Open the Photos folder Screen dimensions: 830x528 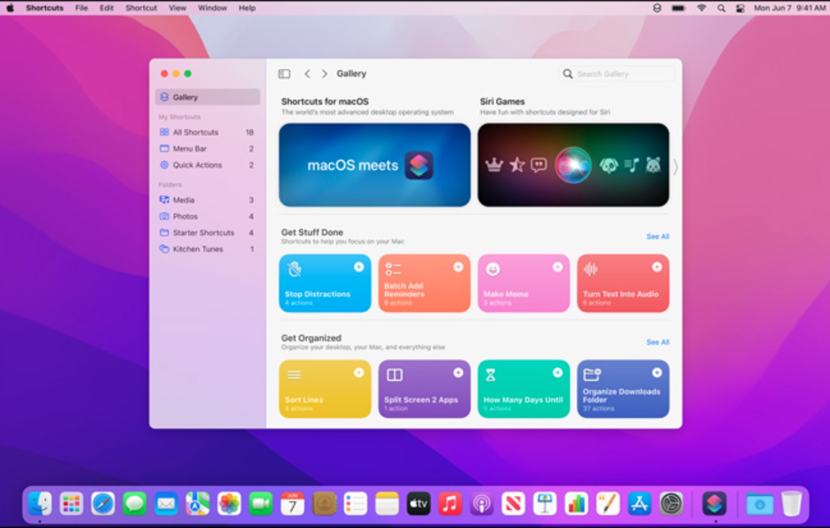coord(207,217)
